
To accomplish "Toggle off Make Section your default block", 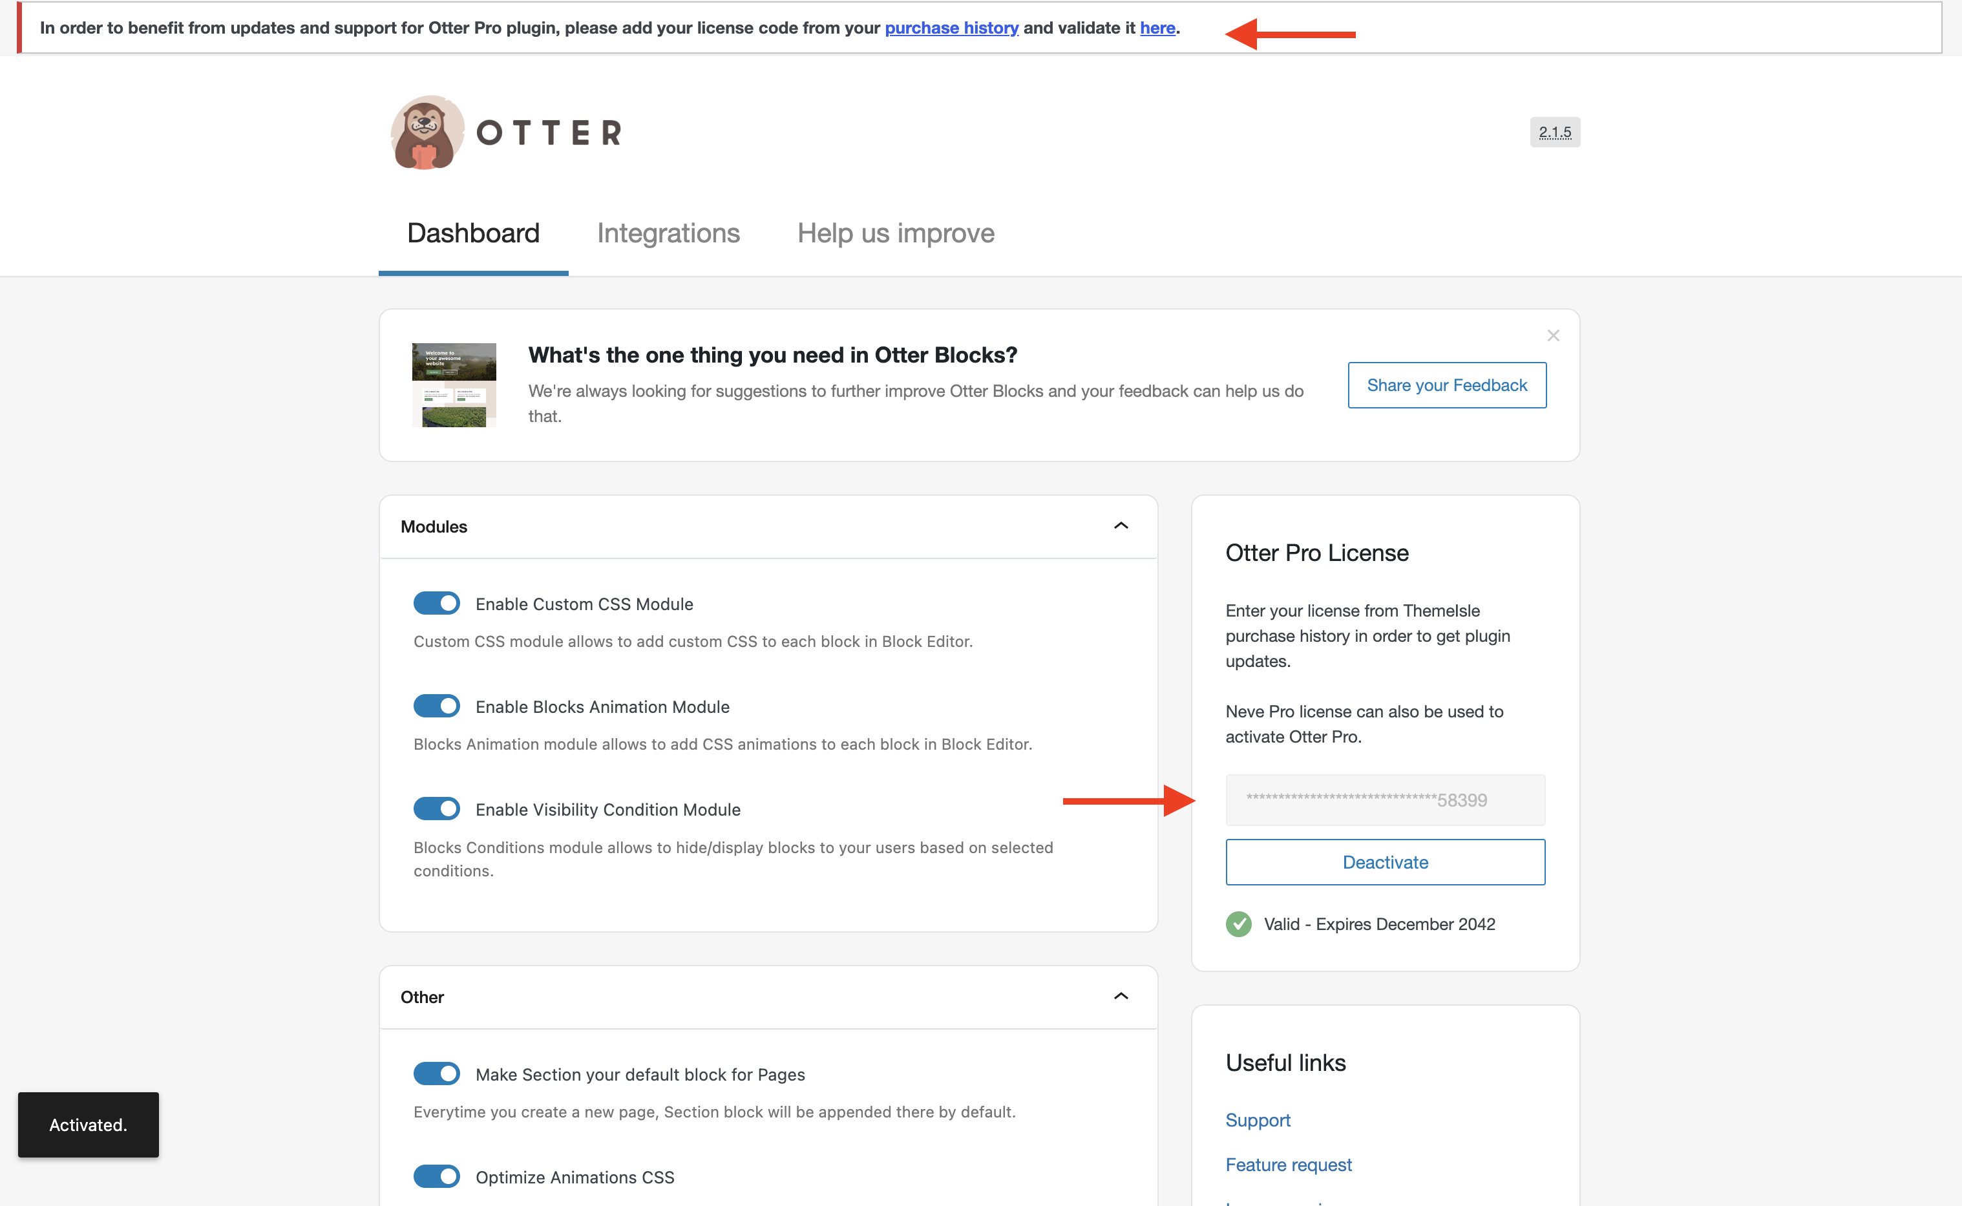I will 436,1074.
